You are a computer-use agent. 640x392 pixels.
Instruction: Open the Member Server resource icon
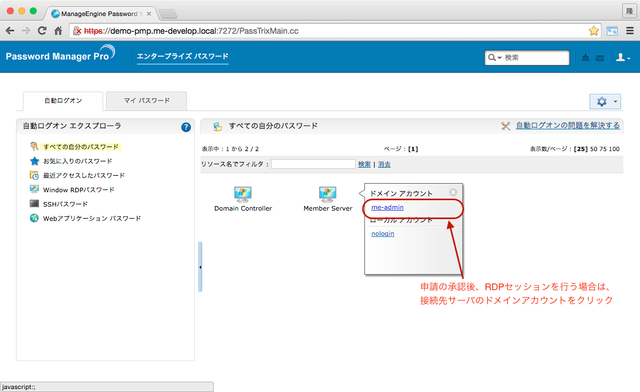click(327, 195)
